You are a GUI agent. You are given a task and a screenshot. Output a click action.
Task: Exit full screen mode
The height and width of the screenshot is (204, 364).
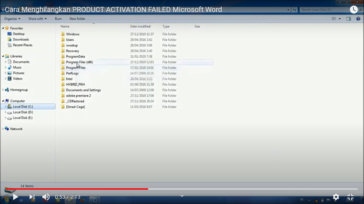(x=350, y=197)
